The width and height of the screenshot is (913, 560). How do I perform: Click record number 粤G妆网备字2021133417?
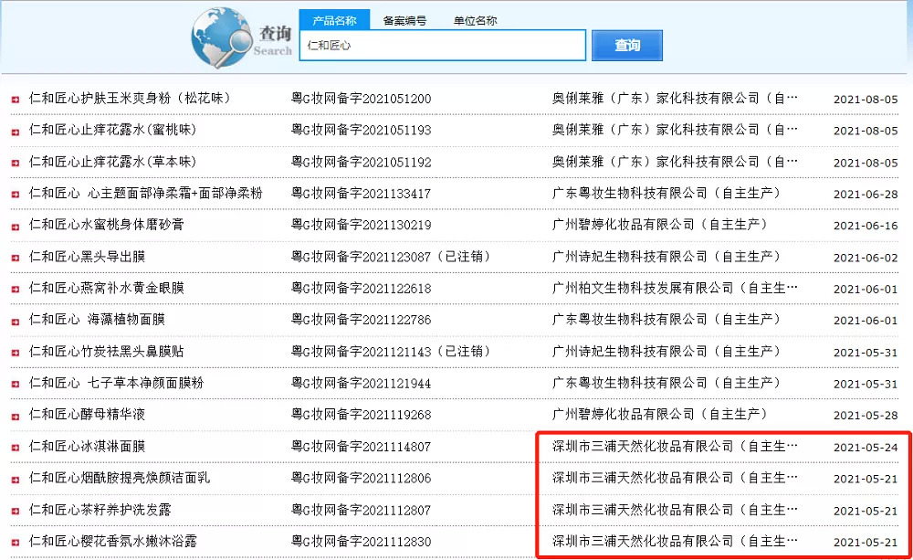(361, 194)
